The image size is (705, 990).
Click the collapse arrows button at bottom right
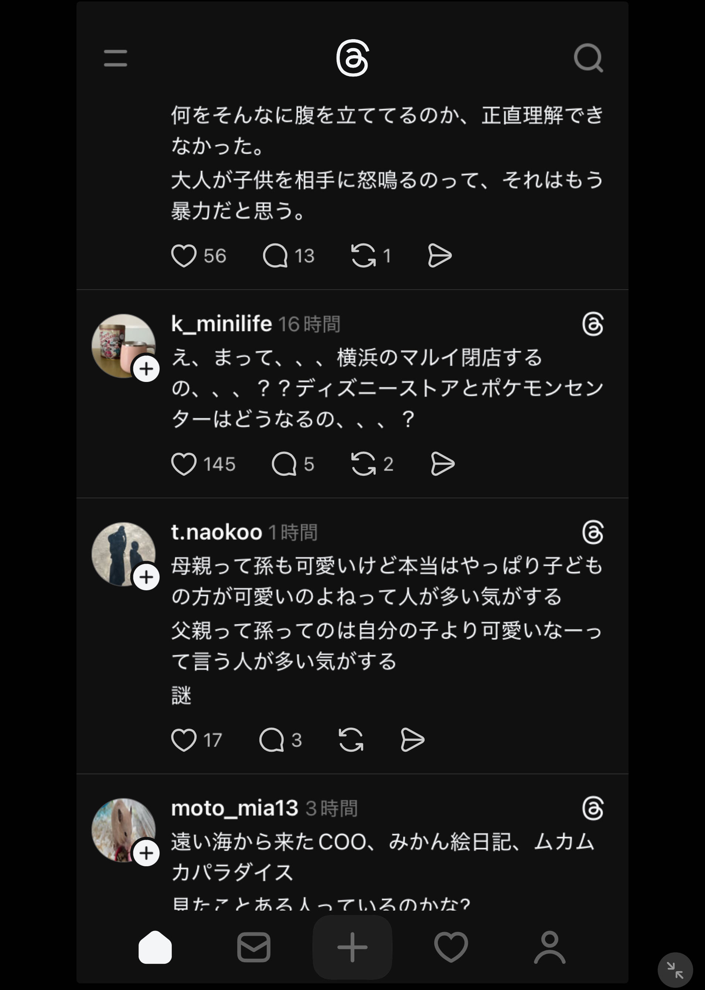(675, 970)
